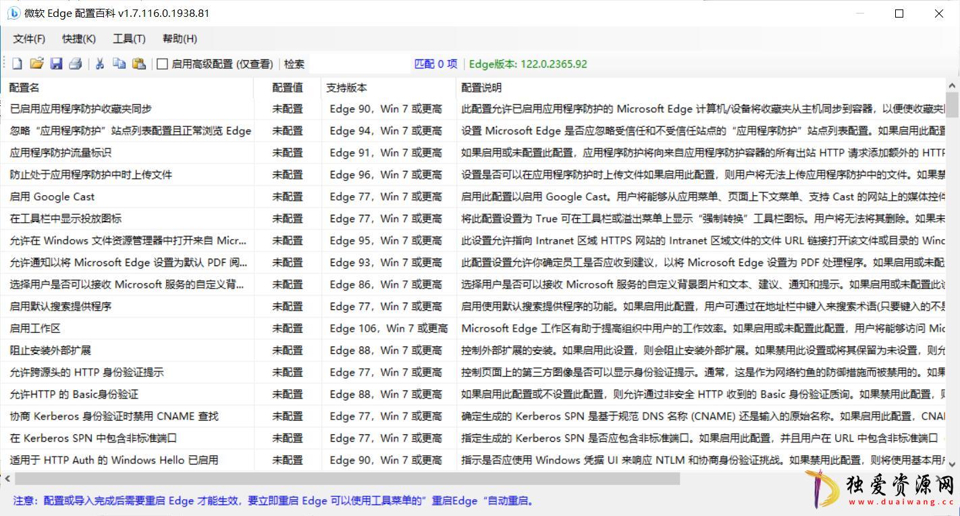Open the 工具(T) menu
This screenshot has width=960, height=516.
(129, 38)
